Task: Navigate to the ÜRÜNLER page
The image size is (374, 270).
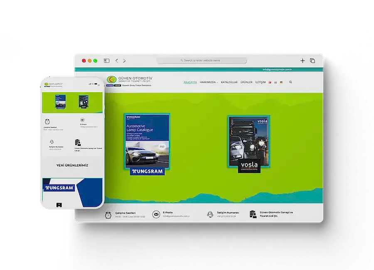Action: [x=246, y=82]
